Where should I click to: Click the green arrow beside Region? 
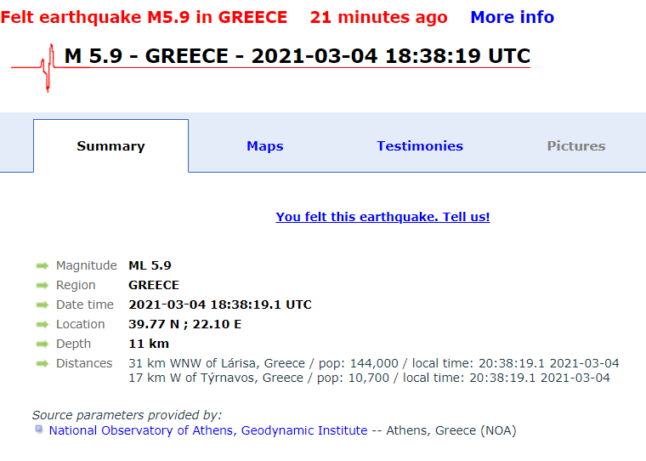(42, 285)
